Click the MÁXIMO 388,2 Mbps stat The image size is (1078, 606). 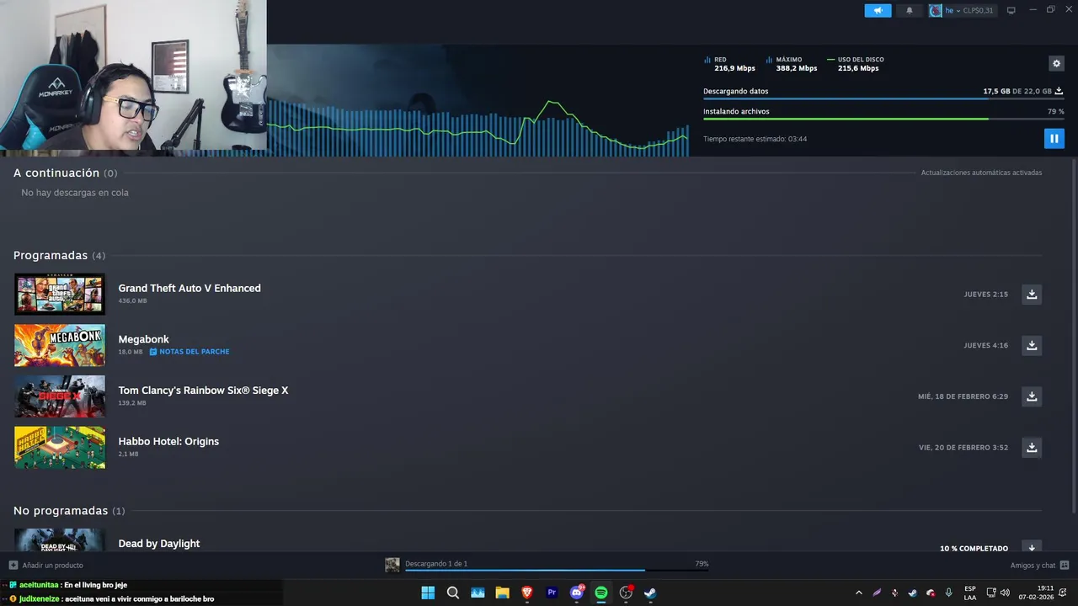click(792, 64)
